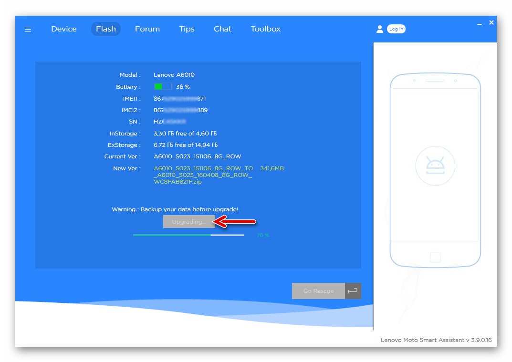Click the return arrow icon beside Go Rescue
This screenshot has height=362, width=512.
353,291
